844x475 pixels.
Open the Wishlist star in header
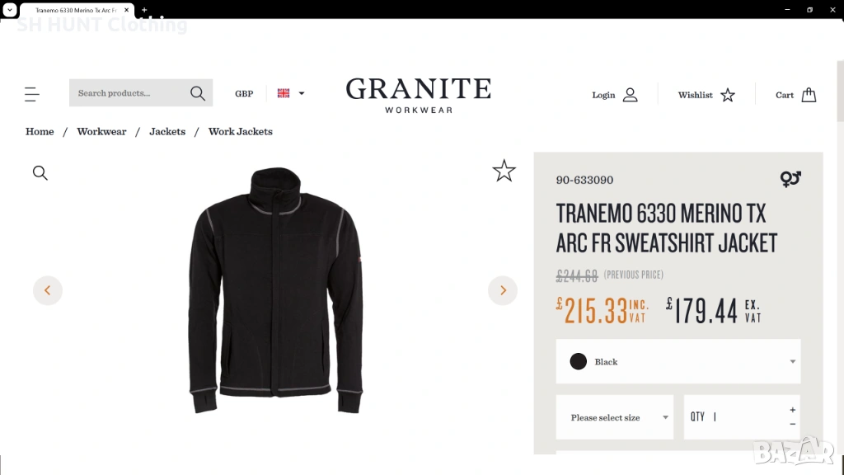click(728, 95)
